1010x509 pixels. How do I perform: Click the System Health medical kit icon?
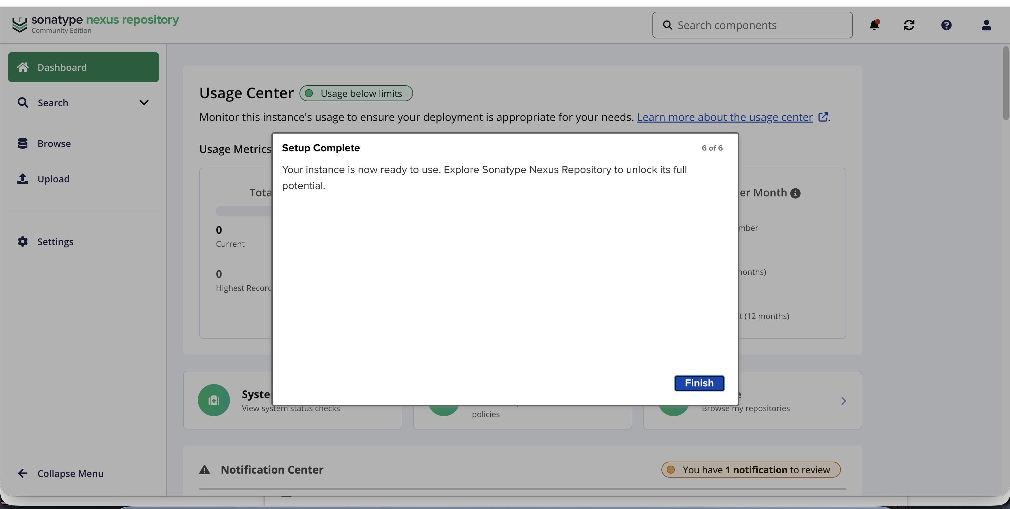(214, 400)
